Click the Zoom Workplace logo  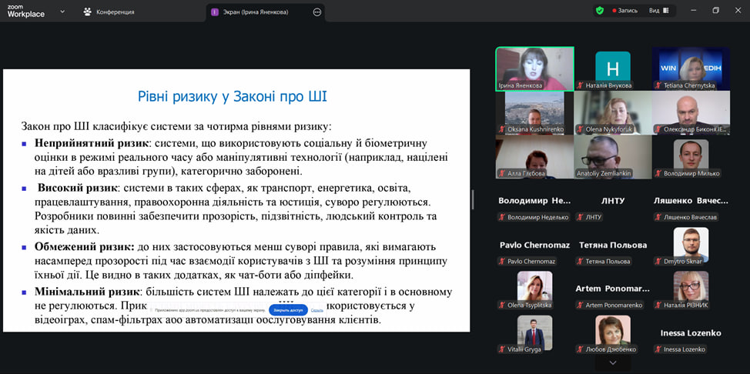coord(25,11)
